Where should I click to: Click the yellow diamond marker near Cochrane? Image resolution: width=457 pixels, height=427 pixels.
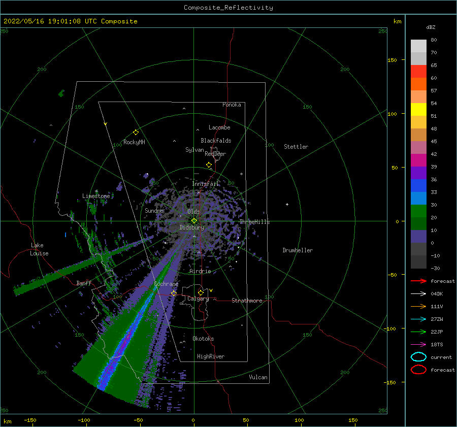pyautogui.click(x=174, y=293)
